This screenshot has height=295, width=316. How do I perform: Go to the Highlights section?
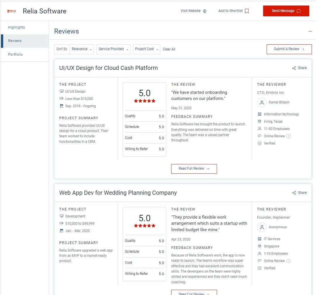(17, 27)
